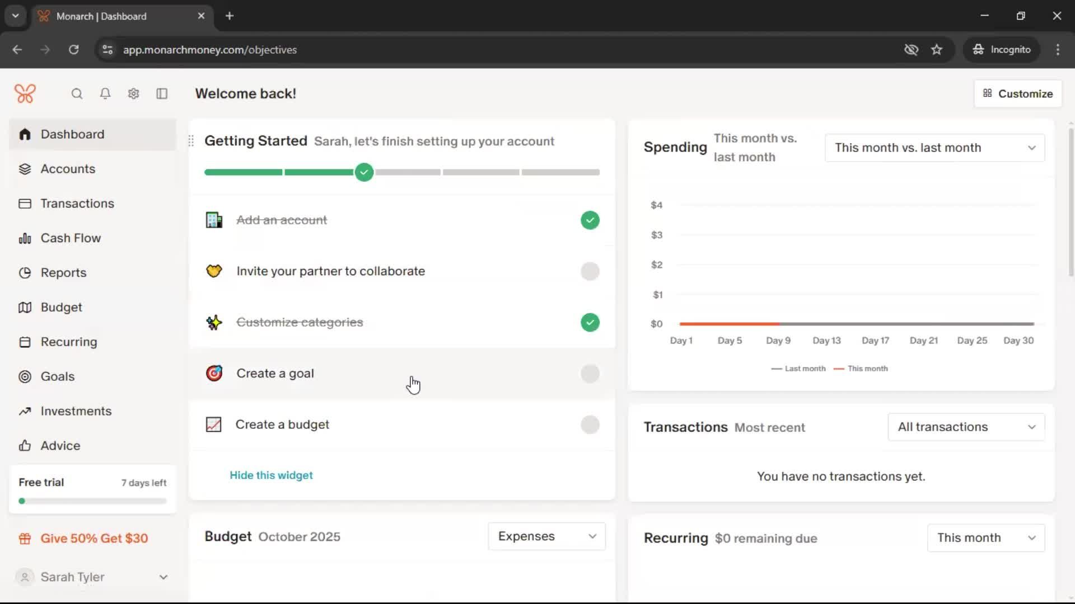Viewport: 1075px width, 604px height.
Task: Collapse sidebar using panel toggle icon
Action: tap(162, 94)
